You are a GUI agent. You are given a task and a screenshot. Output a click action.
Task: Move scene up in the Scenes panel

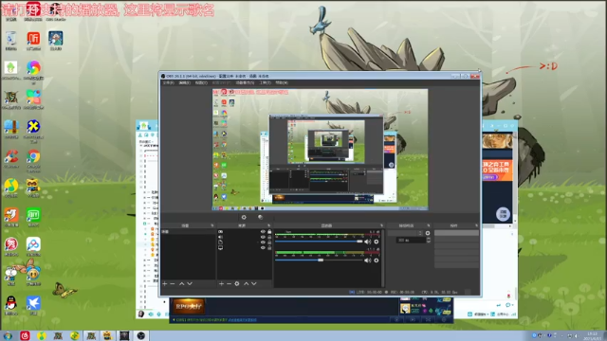coord(181,284)
